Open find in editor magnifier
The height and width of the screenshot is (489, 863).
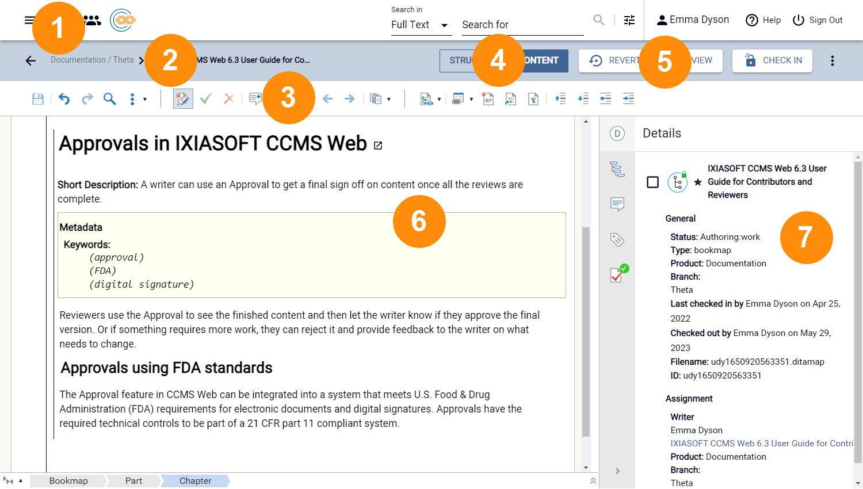click(109, 99)
